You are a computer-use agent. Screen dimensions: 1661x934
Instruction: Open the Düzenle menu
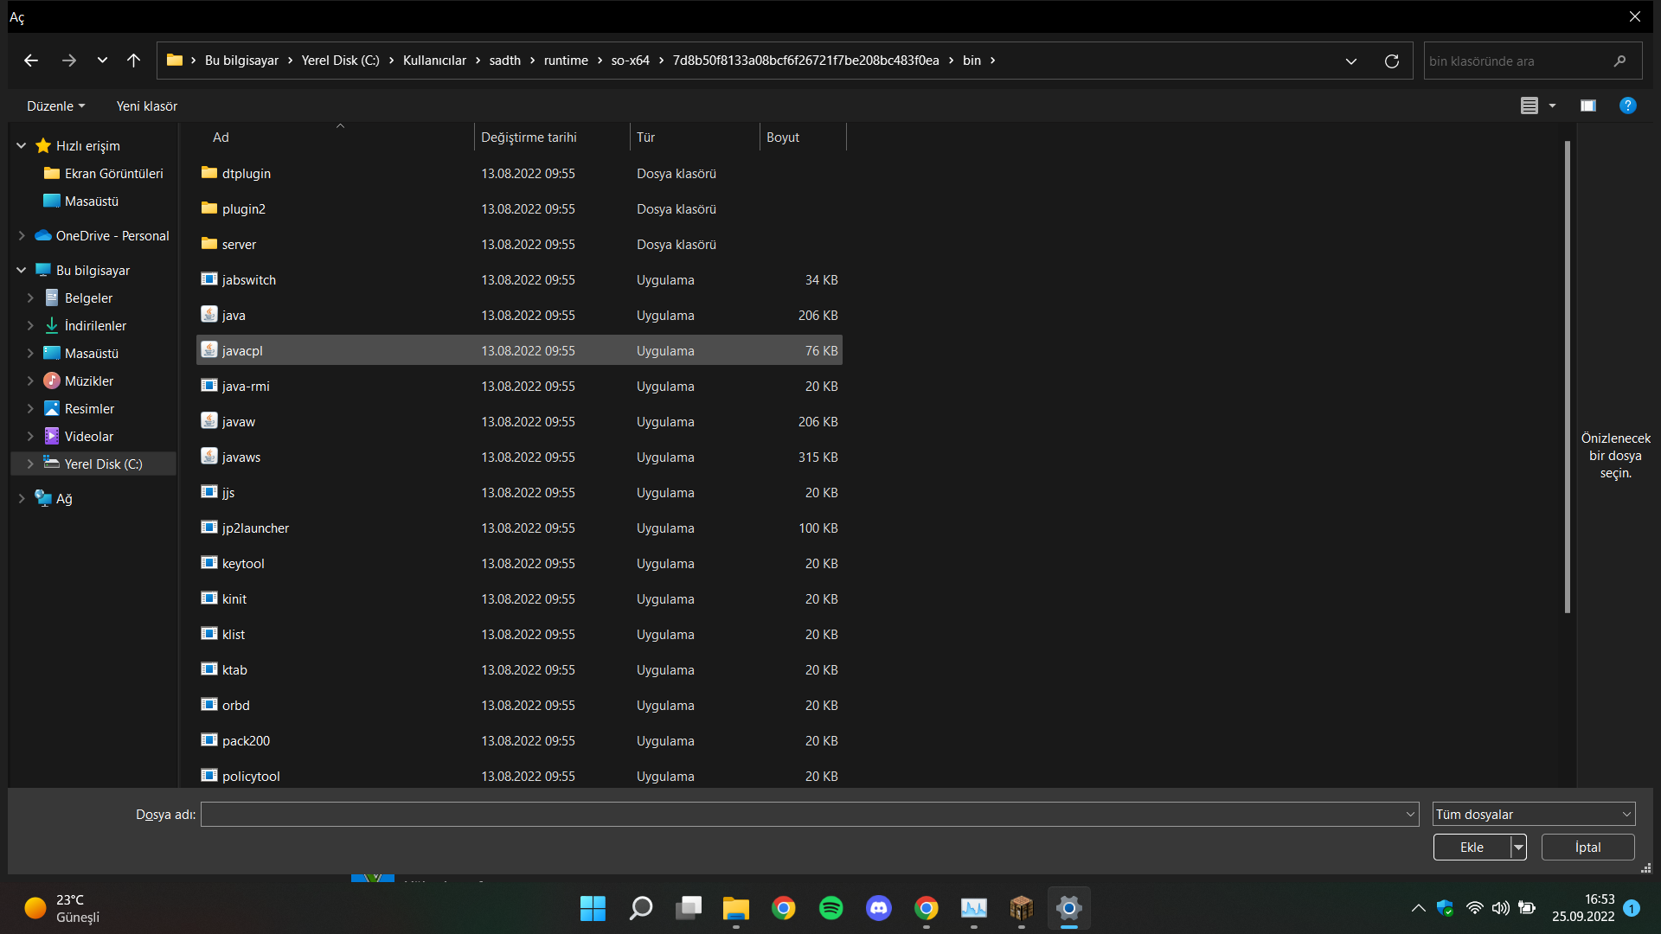tap(55, 106)
